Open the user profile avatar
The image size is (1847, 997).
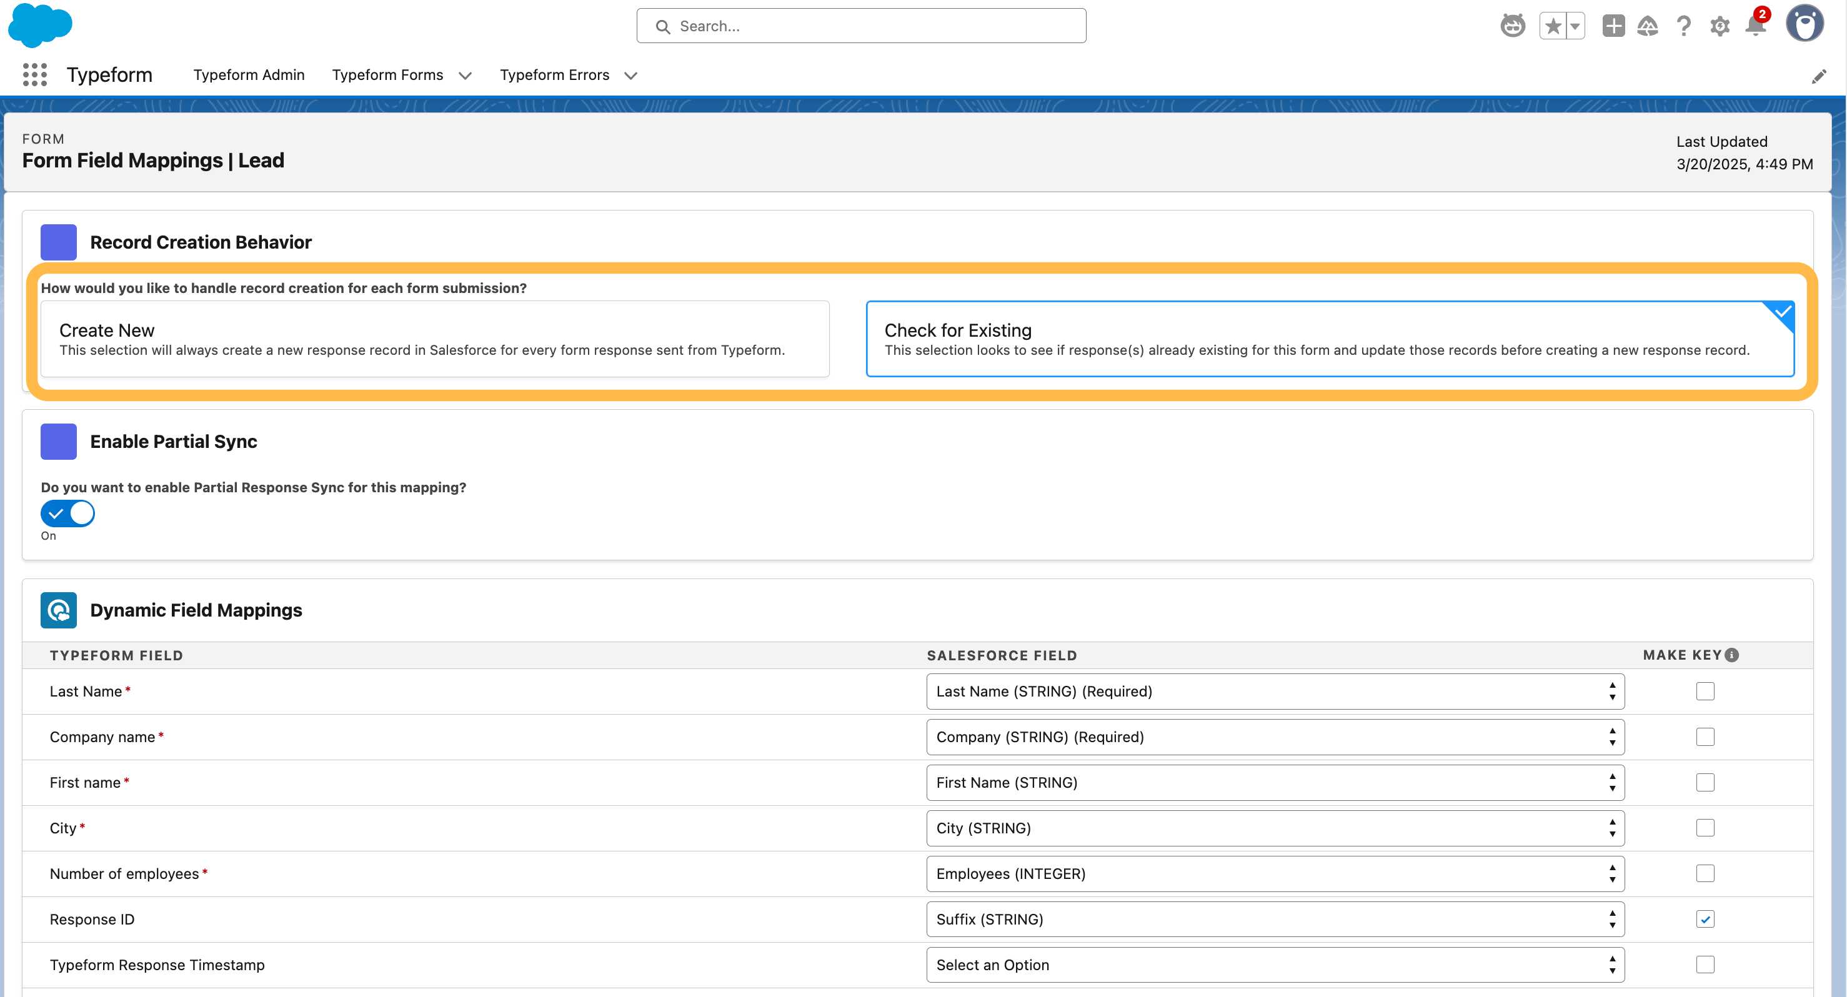click(1805, 24)
